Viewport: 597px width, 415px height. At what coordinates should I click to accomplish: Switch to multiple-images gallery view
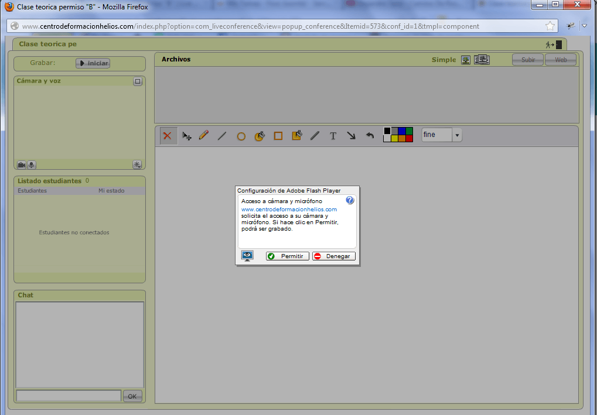[482, 60]
